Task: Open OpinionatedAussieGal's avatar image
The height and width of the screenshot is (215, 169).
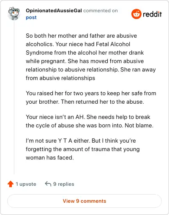Action: coord(14,13)
